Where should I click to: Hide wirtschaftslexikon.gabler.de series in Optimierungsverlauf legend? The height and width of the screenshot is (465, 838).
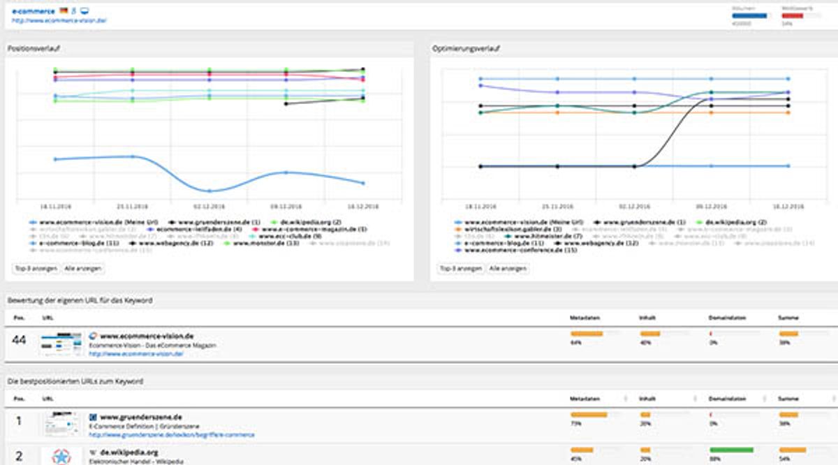point(506,229)
